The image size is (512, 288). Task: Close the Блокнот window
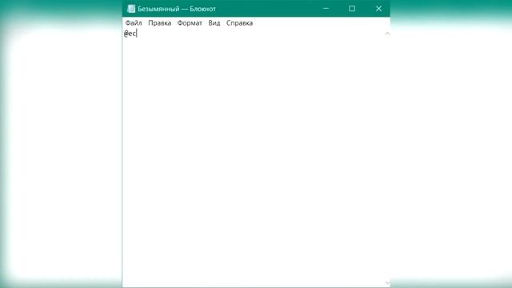point(378,9)
